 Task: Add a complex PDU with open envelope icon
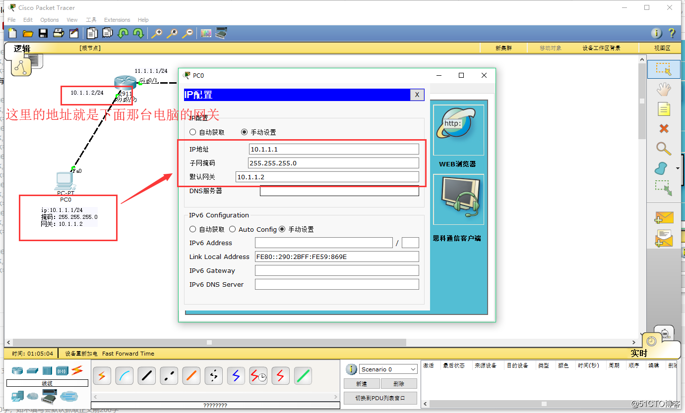pyautogui.click(x=664, y=238)
